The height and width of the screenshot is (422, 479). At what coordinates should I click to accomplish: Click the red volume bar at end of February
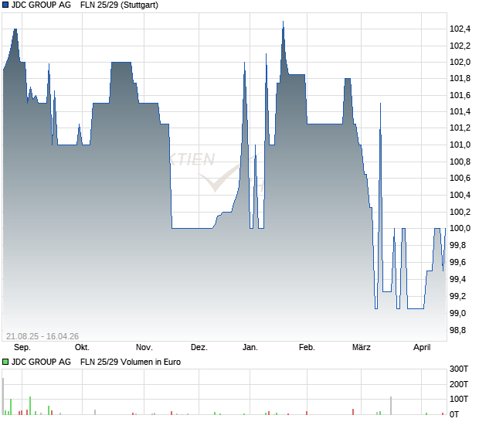353,412
